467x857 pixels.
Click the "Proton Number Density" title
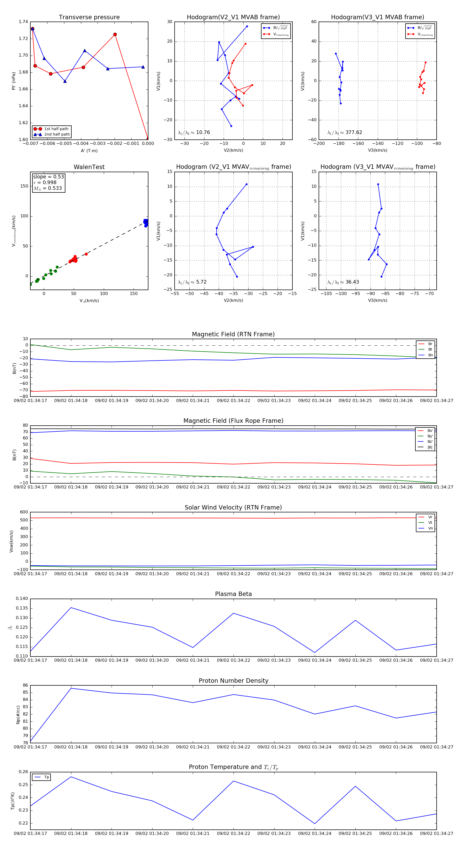coord(233,681)
